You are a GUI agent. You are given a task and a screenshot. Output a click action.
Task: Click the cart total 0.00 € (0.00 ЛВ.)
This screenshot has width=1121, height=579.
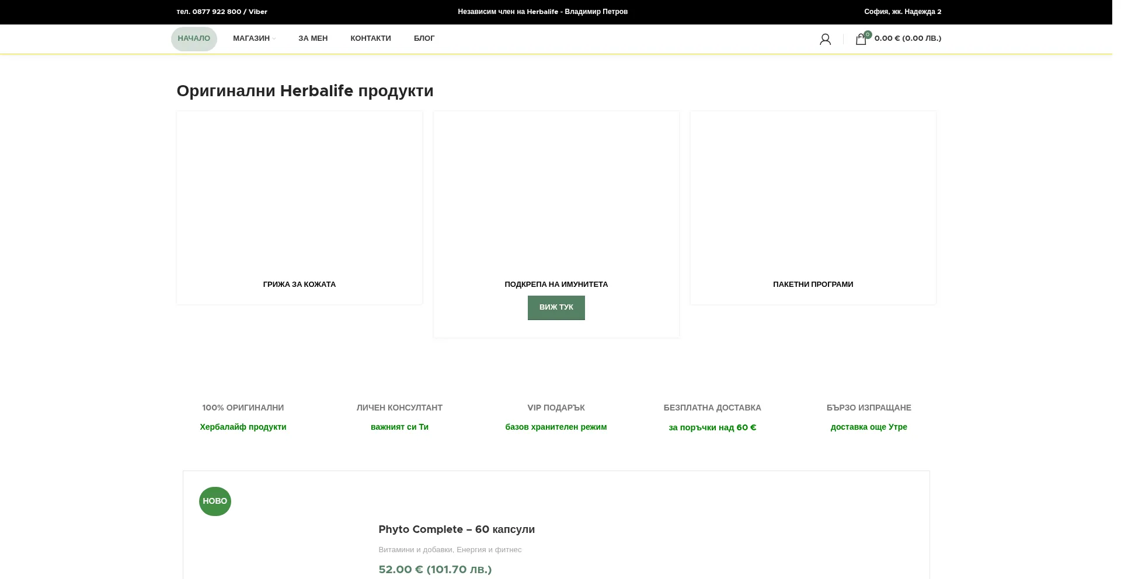click(908, 38)
